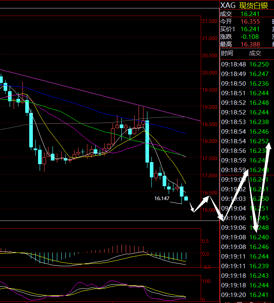Click the 09:18:51 tick time cell
Image resolution: width=274 pixels, height=303 pixels.
tap(234, 93)
